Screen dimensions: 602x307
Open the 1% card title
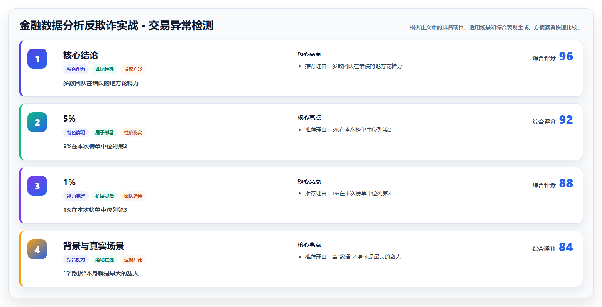point(69,182)
